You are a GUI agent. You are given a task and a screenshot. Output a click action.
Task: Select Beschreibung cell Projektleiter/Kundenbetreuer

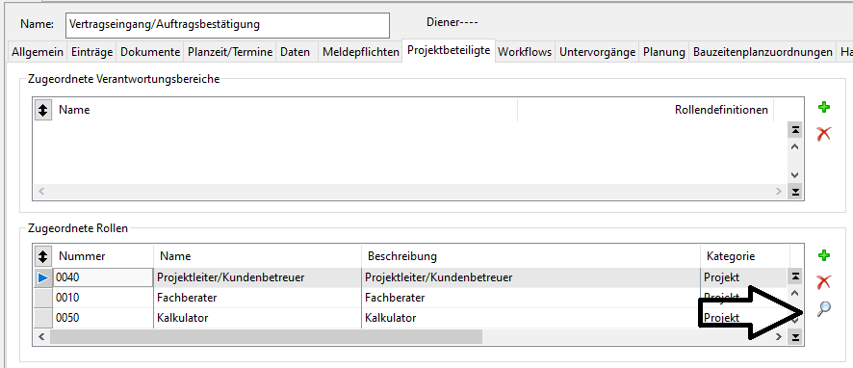pos(530,277)
